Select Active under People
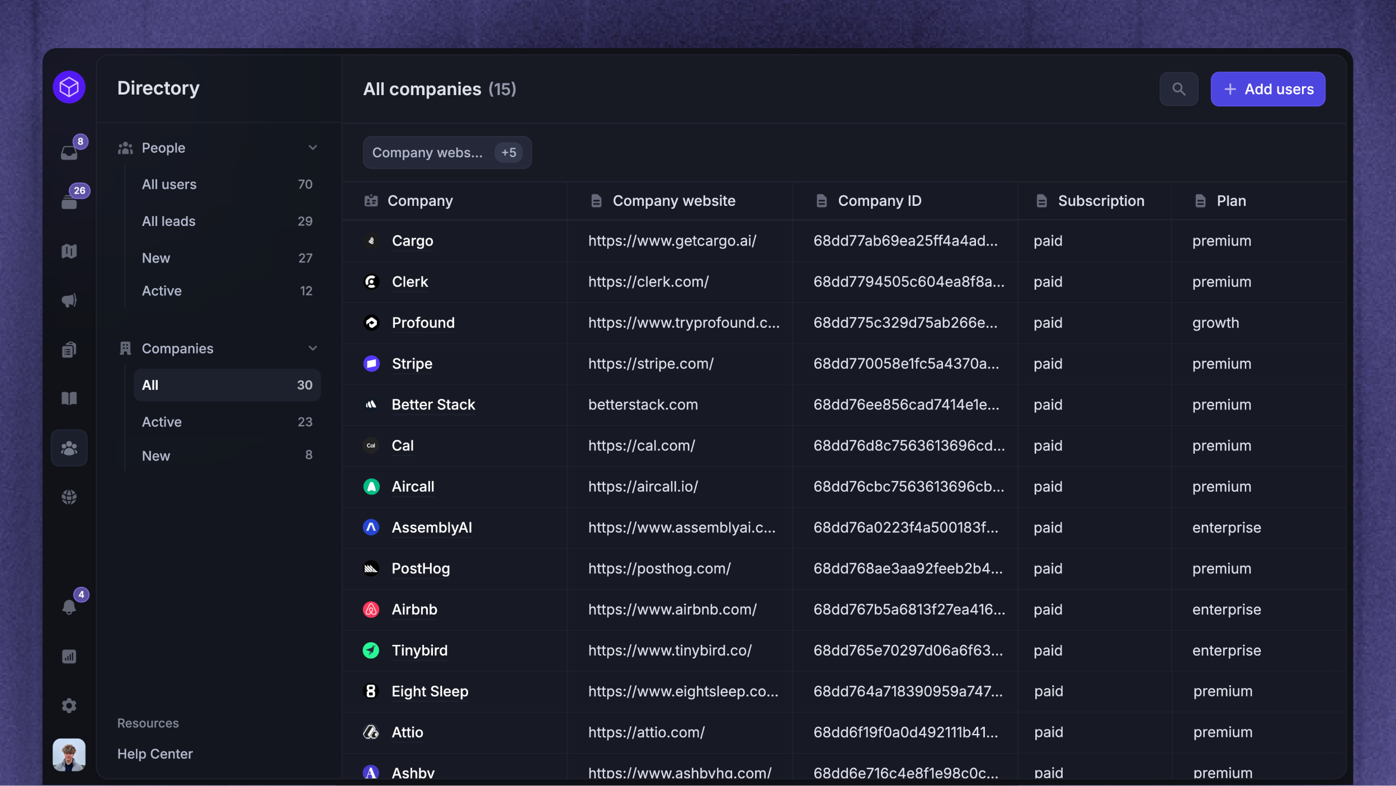Viewport: 1396px width, 786px height. (227, 291)
